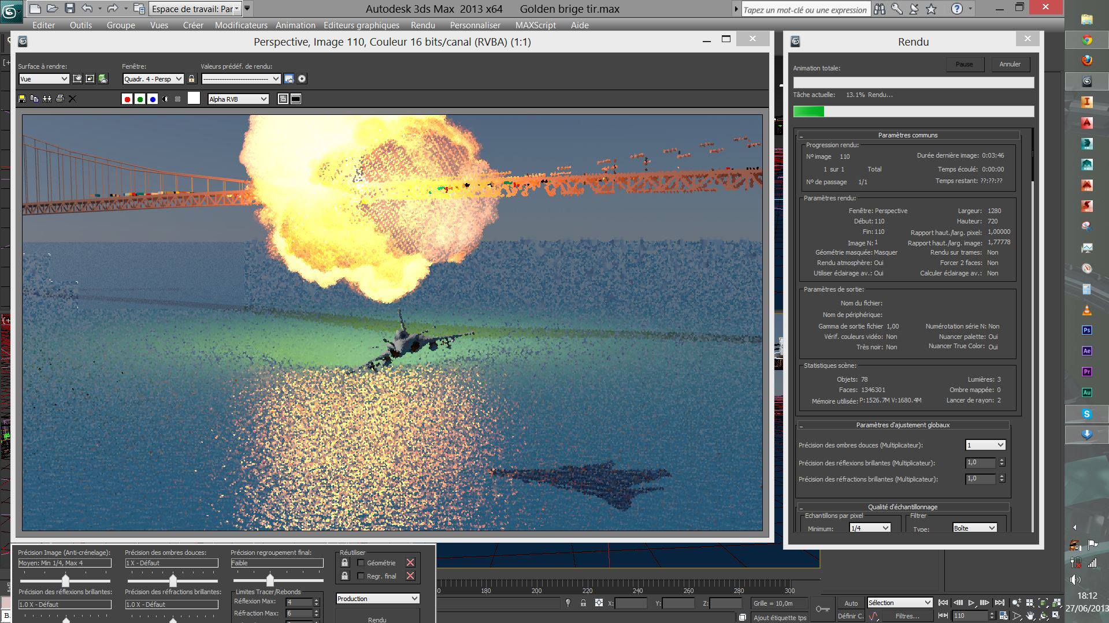This screenshot has height=623, width=1109.
Task: Click the viewport lock icon next to Fenêtre
Action: (191, 79)
